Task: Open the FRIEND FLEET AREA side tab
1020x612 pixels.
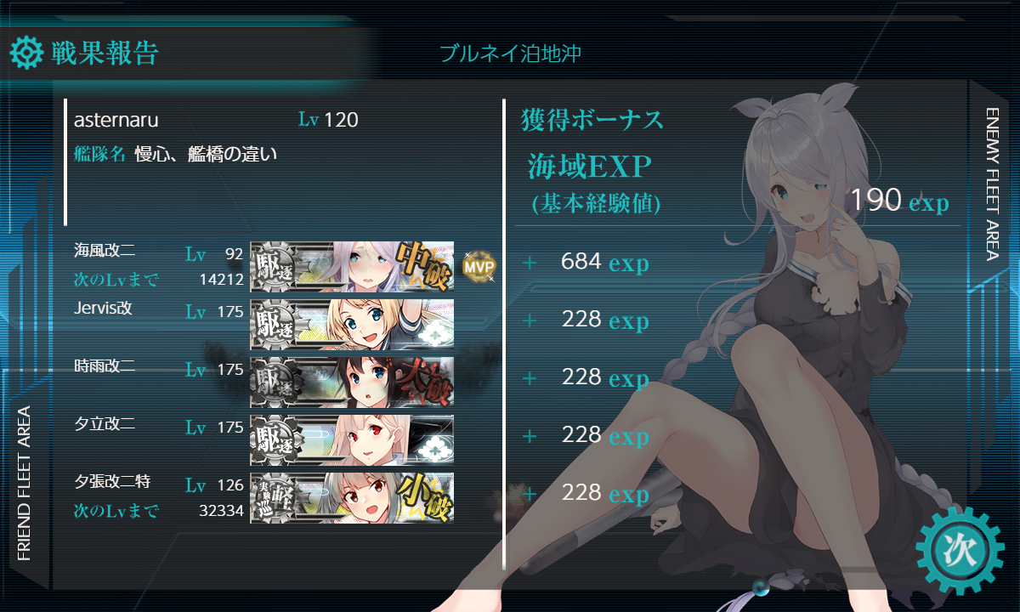Action: point(24,484)
